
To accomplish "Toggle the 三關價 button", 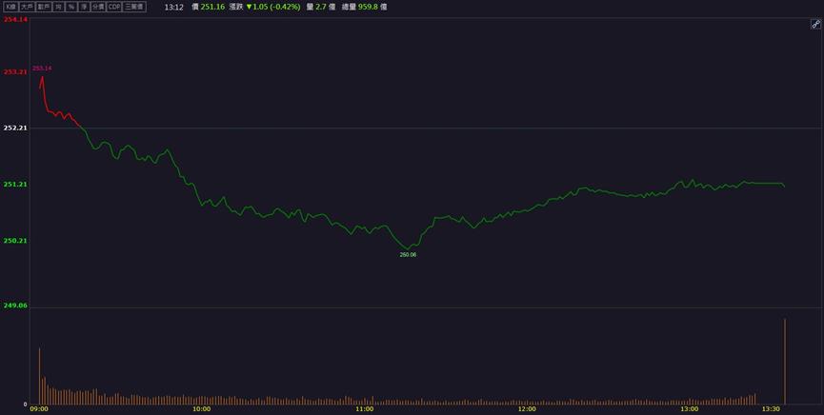I will pos(134,7).
